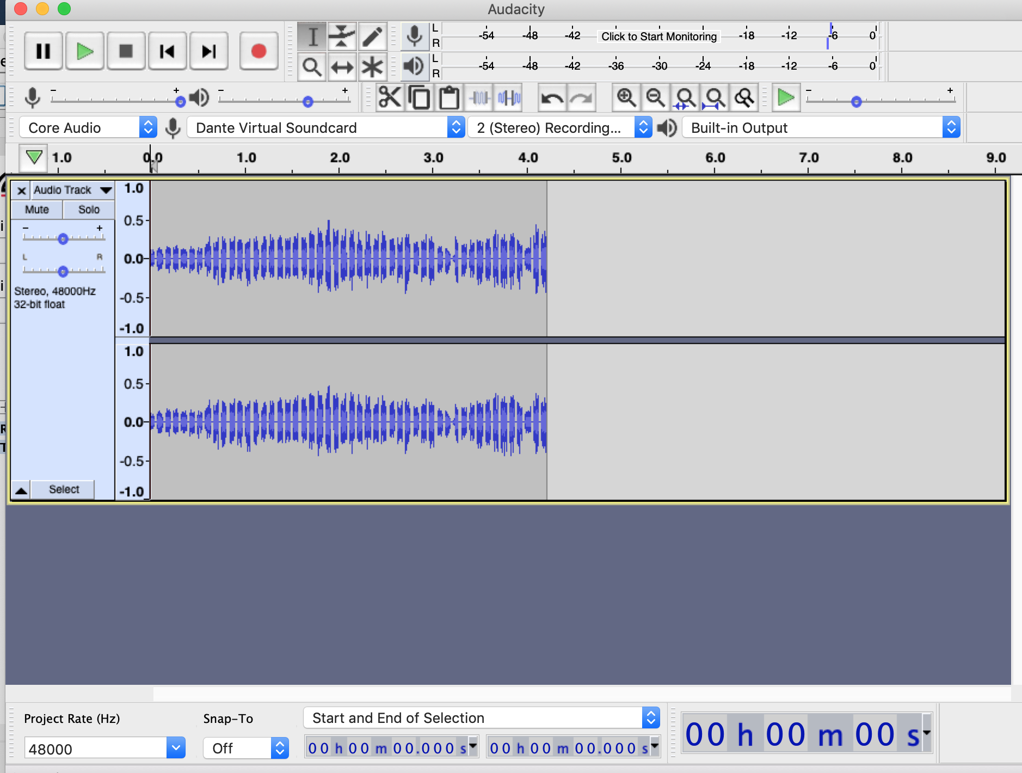Click the recording meter microphone icon
This screenshot has width=1022, height=773.
pyautogui.click(x=415, y=36)
